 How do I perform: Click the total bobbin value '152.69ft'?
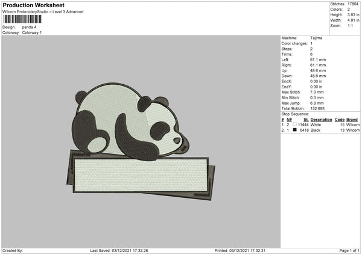click(317, 109)
